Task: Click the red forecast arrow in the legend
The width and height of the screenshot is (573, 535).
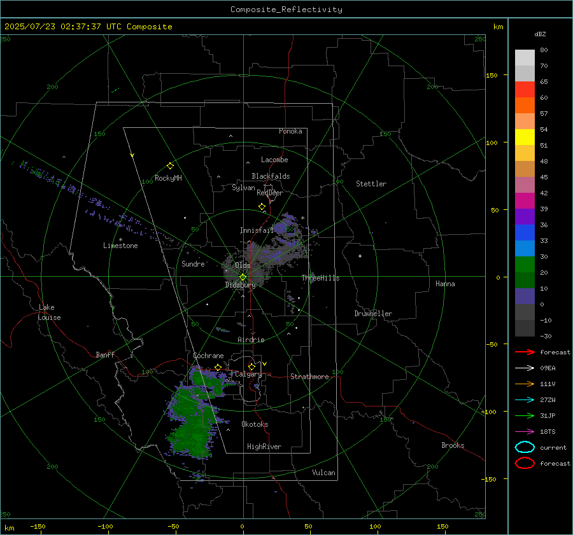Action: pyautogui.click(x=525, y=352)
